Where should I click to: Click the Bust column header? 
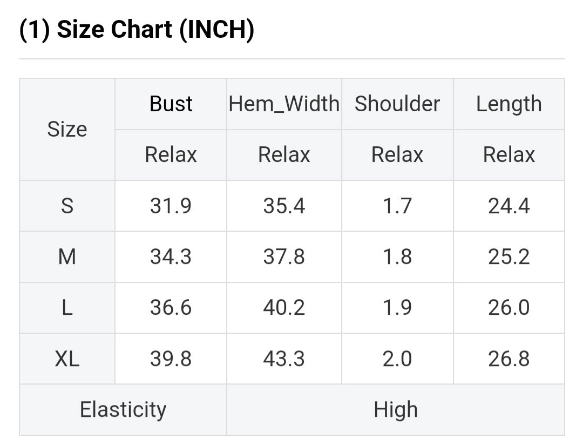click(171, 104)
